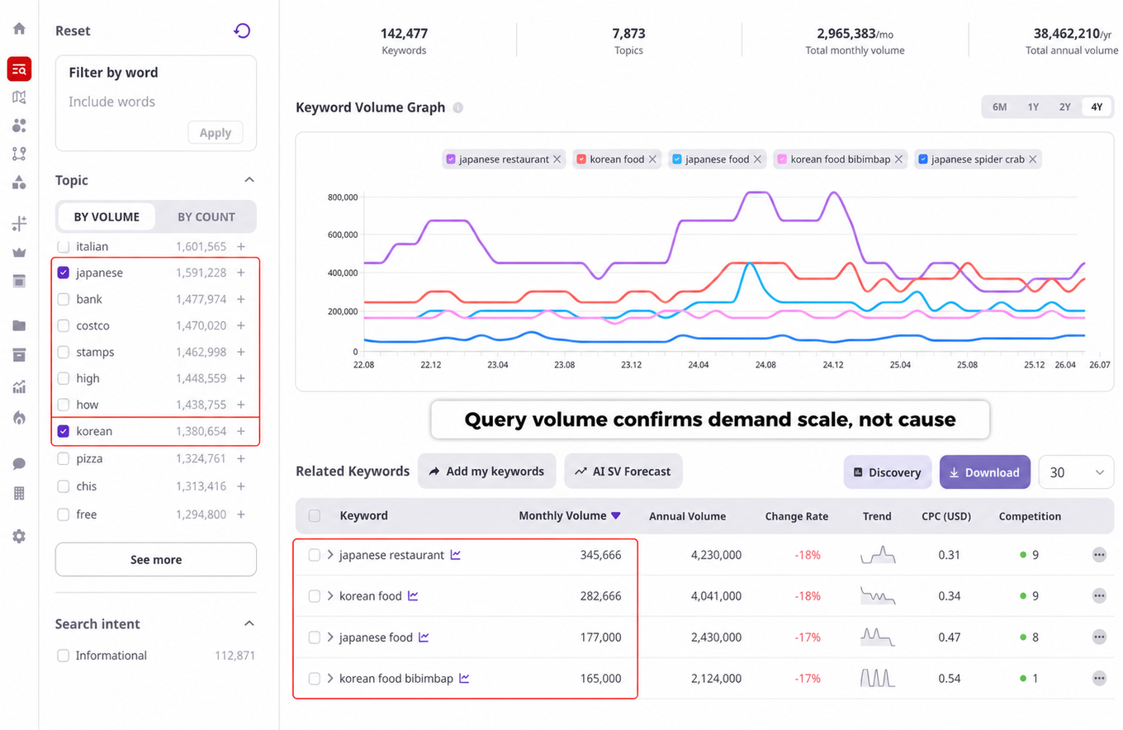Open more options for korean food bibimbap row
Screen dimensions: 1123x730
(x=1099, y=679)
